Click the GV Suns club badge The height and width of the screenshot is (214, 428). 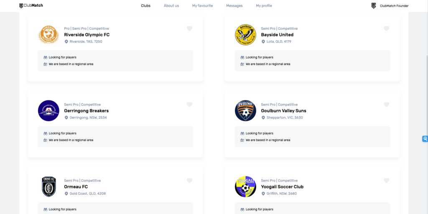tap(245, 110)
